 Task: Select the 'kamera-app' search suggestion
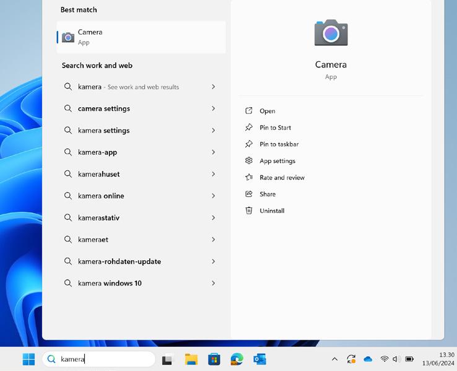141,152
